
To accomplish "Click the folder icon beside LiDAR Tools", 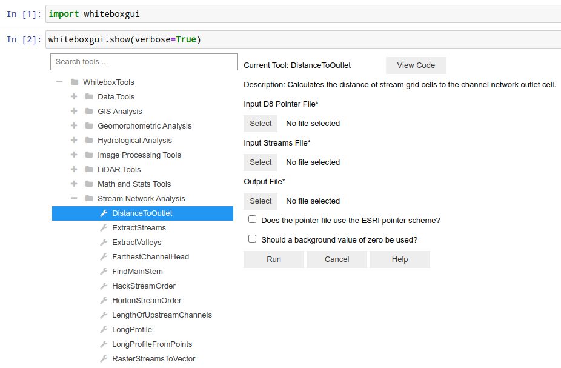I will [x=89, y=170].
